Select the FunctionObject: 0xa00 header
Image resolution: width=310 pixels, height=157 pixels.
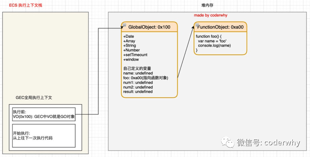(x=220, y=27)
